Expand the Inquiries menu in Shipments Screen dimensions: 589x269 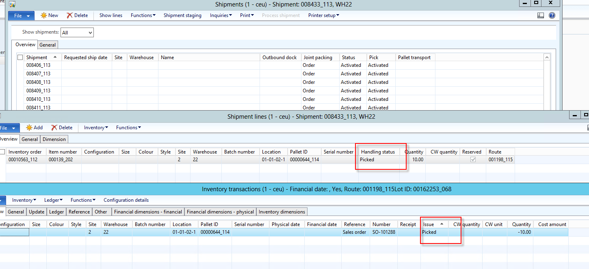(221, 15)
